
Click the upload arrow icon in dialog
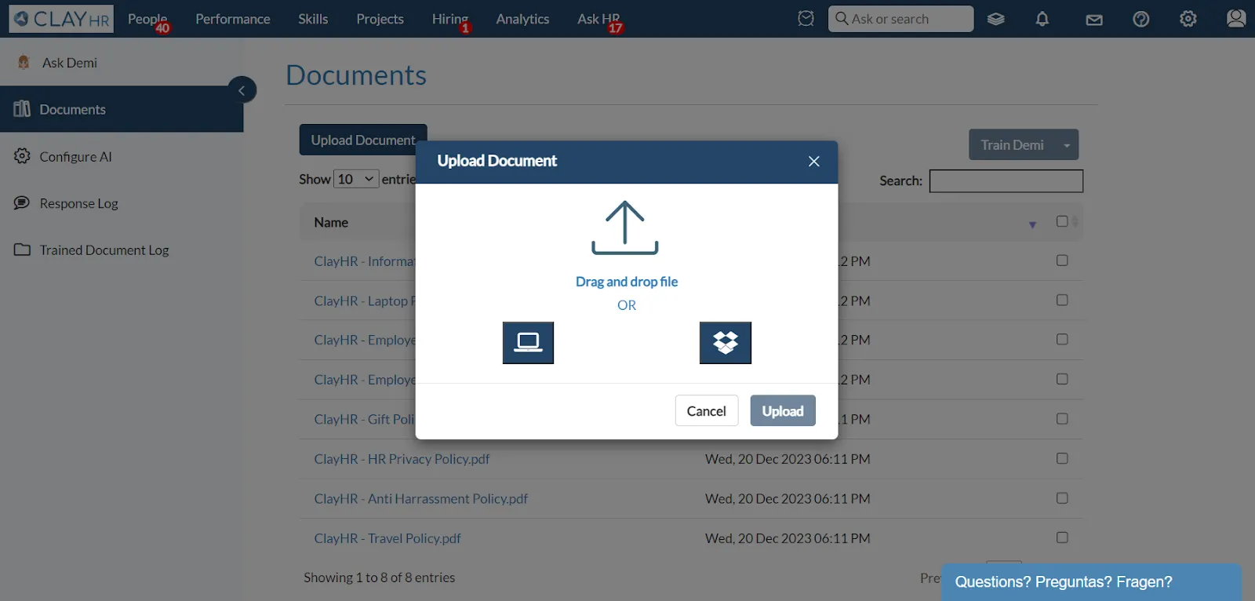coord(625,228)
